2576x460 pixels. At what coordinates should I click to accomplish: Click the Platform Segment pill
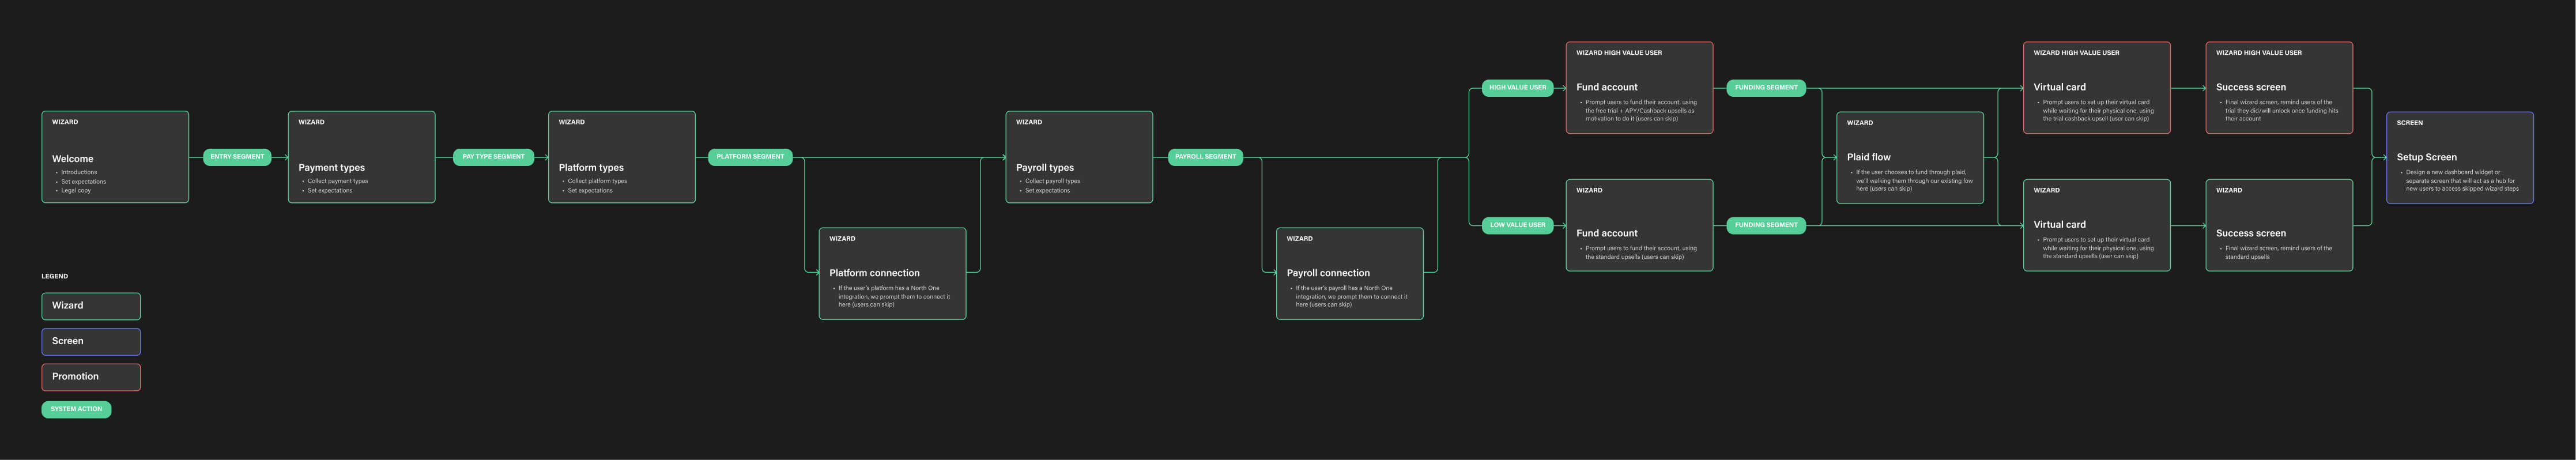(750, 157)
